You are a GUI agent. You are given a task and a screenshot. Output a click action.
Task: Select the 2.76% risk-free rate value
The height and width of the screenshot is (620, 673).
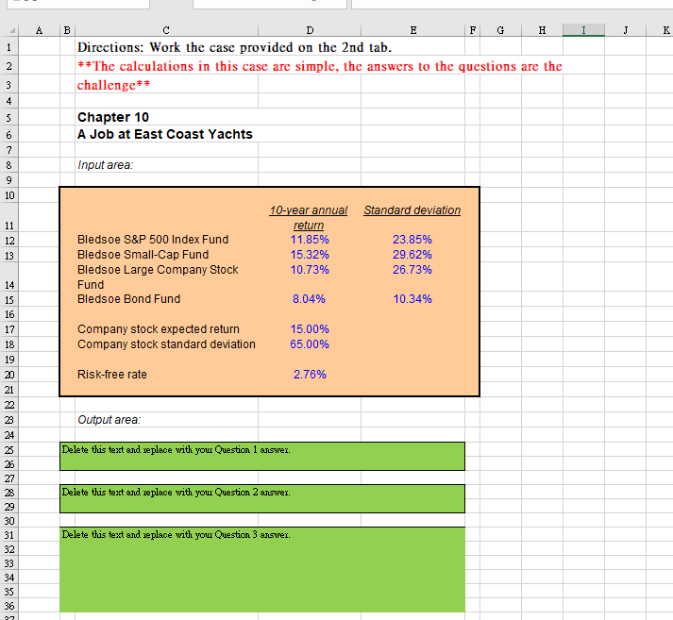[x=310, y=375]
